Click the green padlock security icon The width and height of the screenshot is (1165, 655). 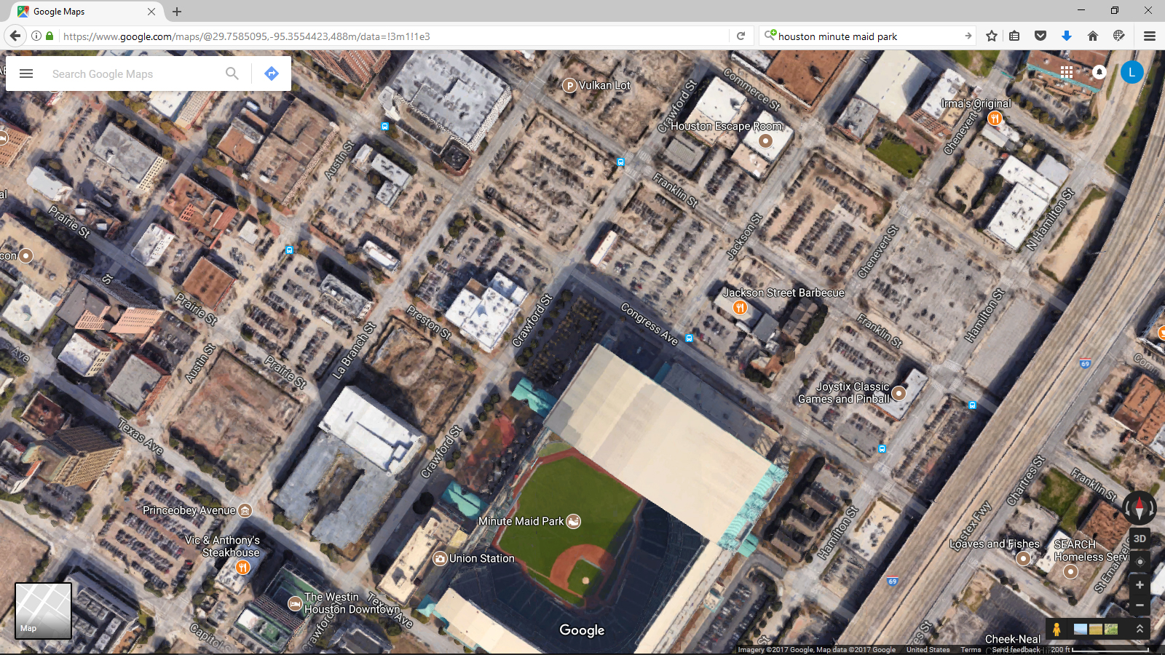pyautogui.click(x=50, y=36)
